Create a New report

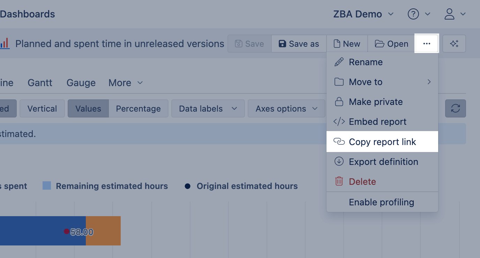(347, 44)
